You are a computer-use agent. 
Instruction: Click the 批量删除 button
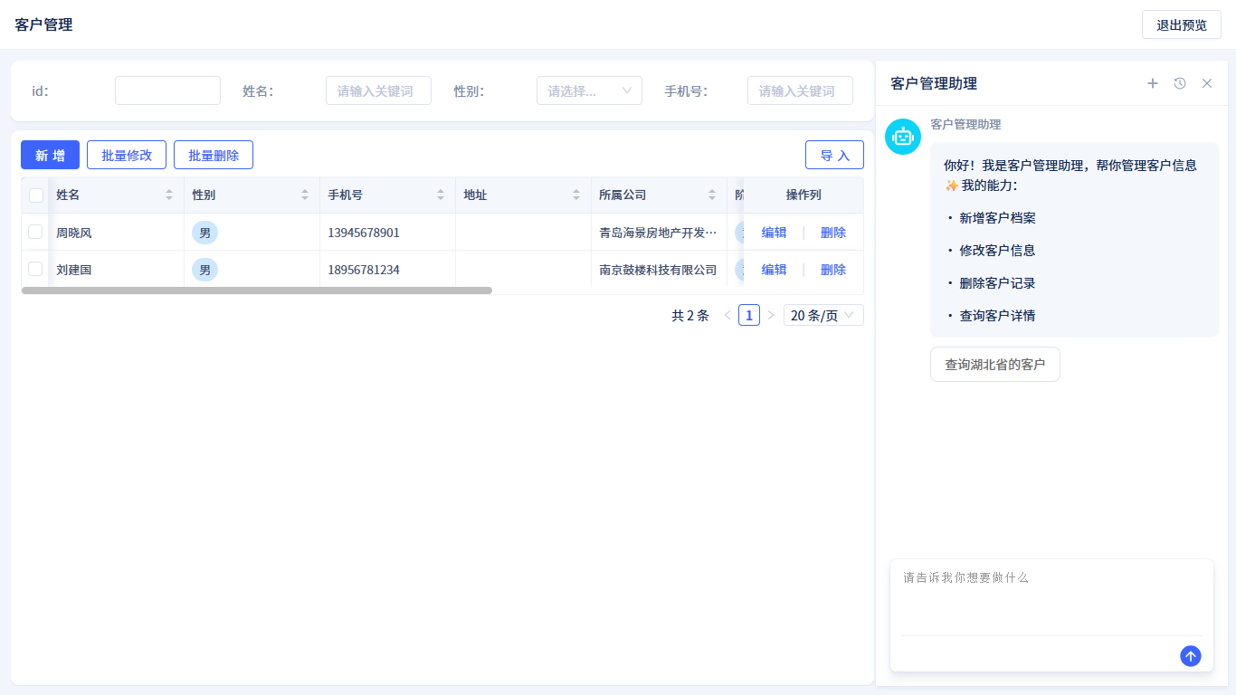pos(214,155)
